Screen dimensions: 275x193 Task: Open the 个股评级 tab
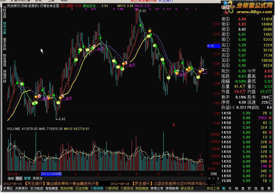[112, 188]
